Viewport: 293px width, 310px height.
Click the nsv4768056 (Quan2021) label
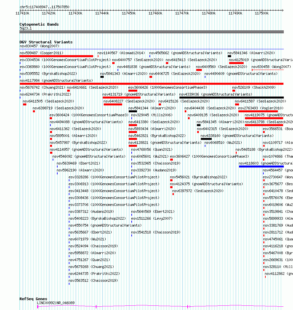coord(152,149)
